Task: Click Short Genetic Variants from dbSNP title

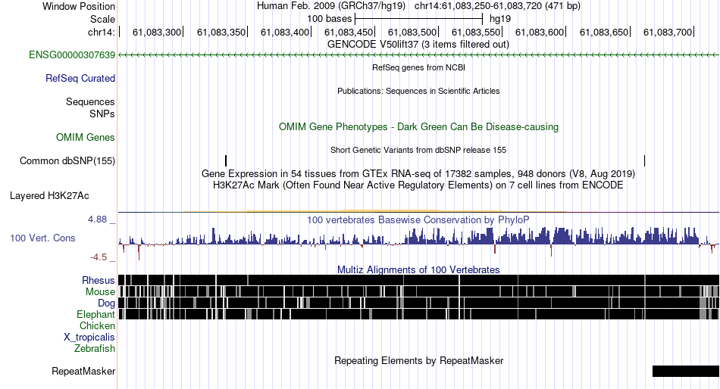Action: coord(418,150)
